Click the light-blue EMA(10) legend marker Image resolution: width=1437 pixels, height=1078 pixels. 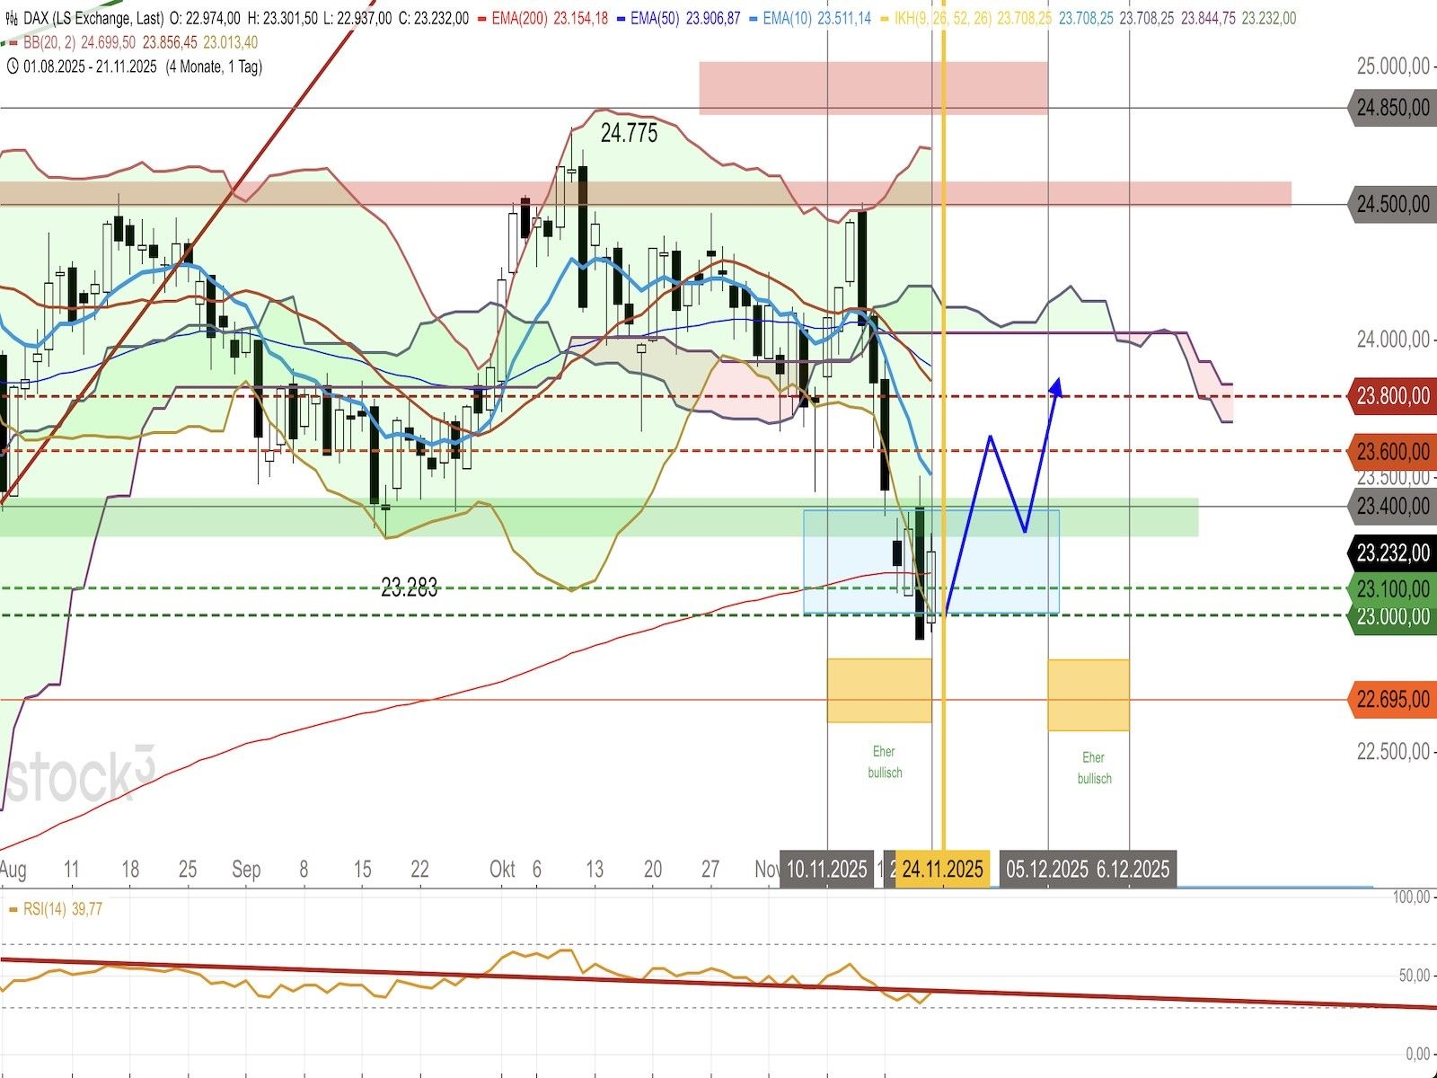(754, 18)
